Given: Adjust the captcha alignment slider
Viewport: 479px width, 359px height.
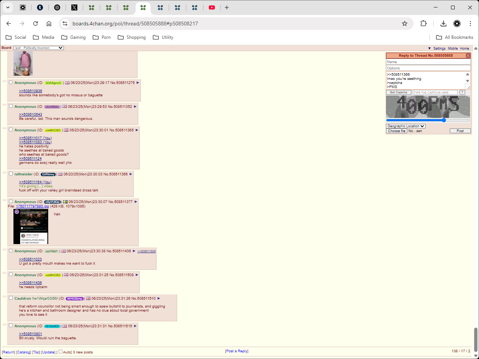Looking at the screenshot, I should (428, 120).
